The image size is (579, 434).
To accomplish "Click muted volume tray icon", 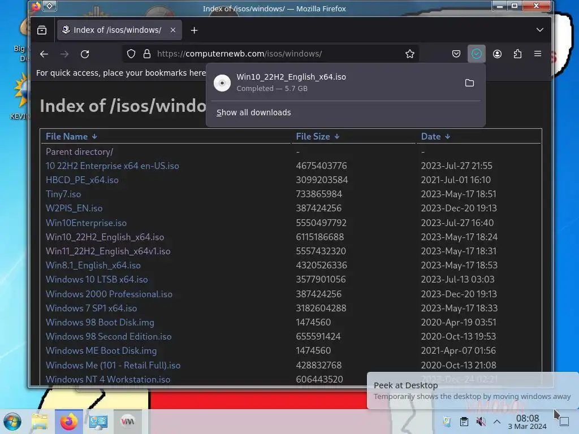I will tap(481, 422).
